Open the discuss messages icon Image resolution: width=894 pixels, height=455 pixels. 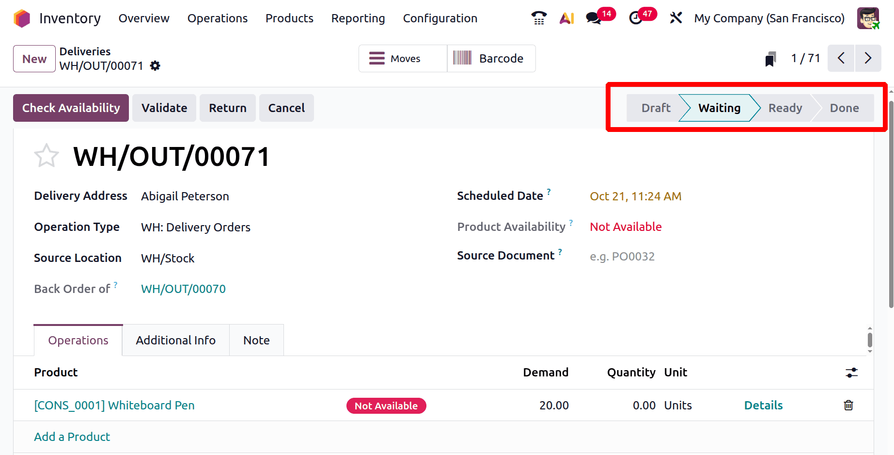(594, 18)
